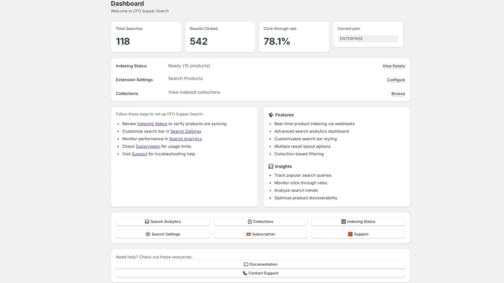Click the Click-through rate 78.1% value
Viewport: 504px width, 283px height.
pyautogui.click(x=277, y=41)
